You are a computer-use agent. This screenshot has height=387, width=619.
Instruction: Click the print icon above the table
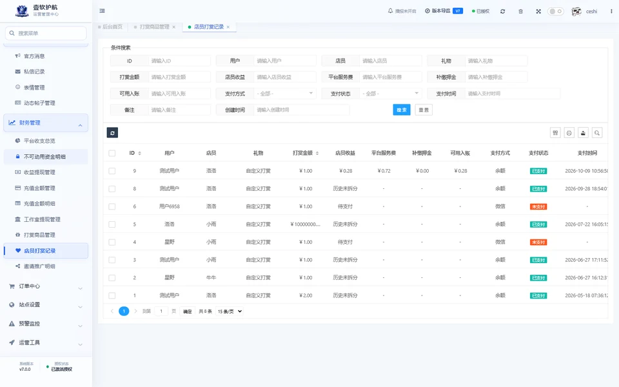pyautogui.click(x=569, y=133)
